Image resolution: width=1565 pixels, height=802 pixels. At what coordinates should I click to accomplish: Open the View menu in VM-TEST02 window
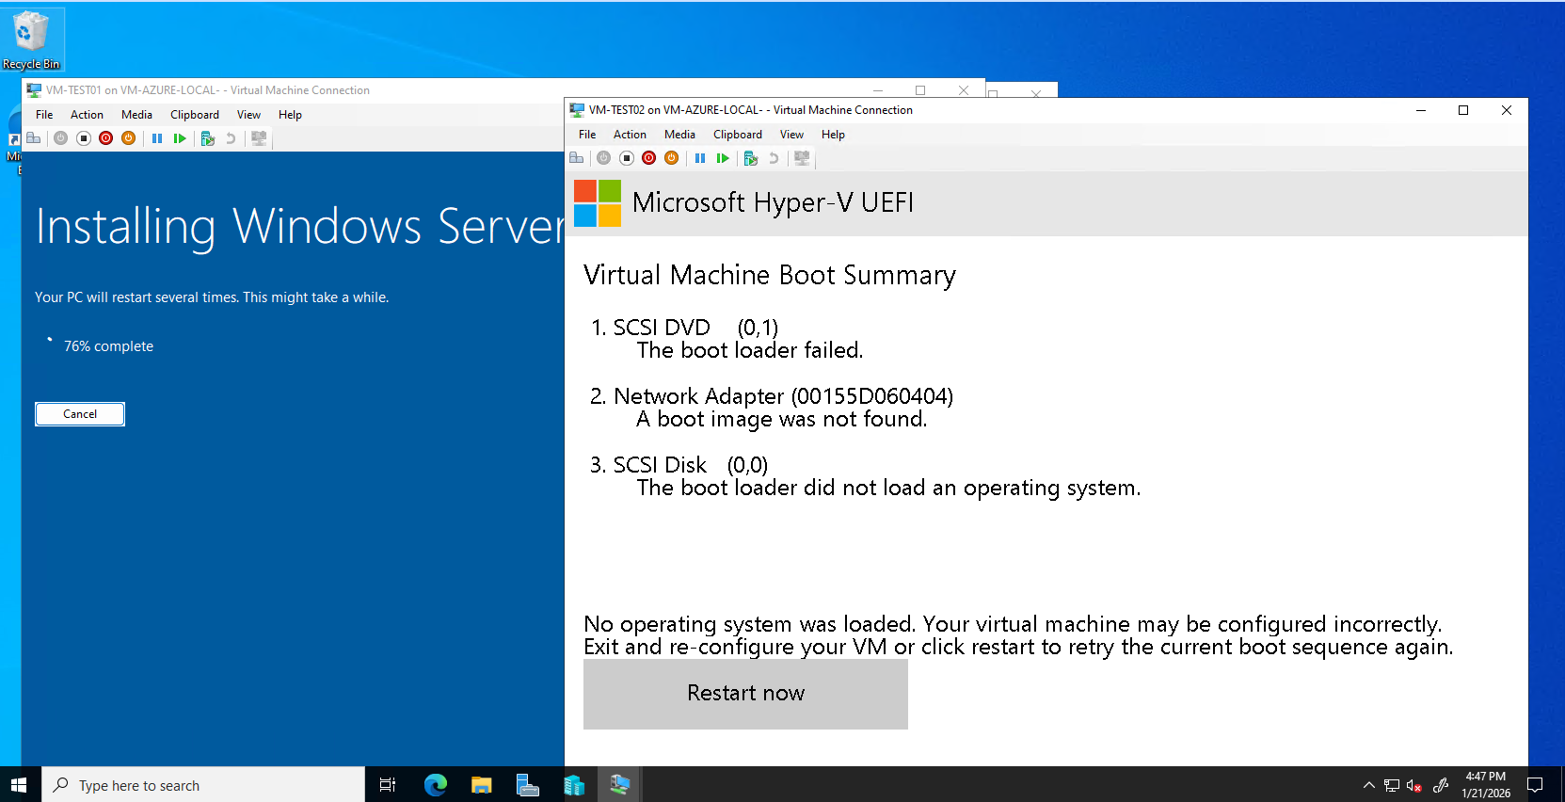tap(791, 135)
